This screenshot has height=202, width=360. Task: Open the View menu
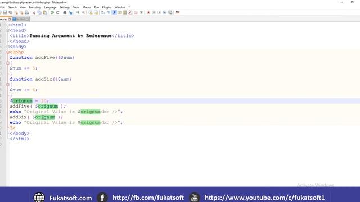[x=22, y=7]
